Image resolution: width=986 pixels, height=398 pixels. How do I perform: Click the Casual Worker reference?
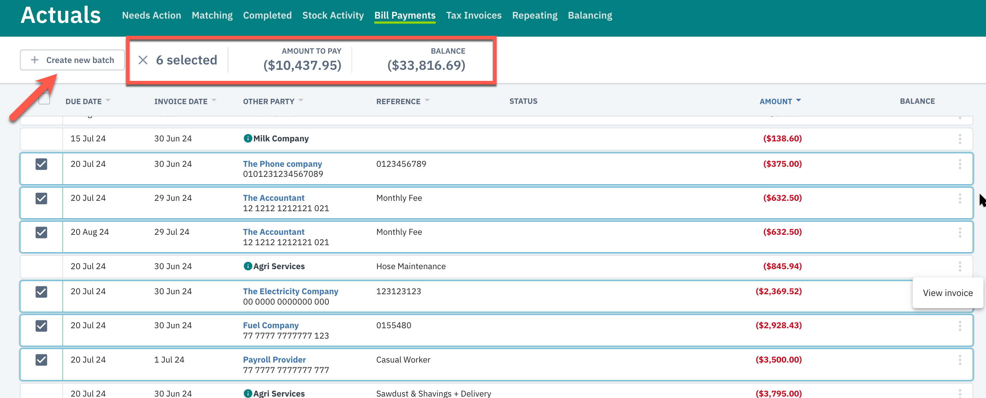pos(403,360)
